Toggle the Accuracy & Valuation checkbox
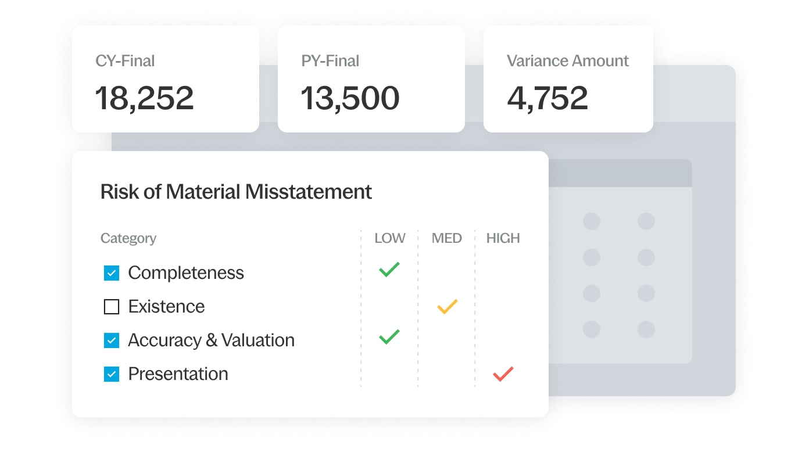This screenshot has width=809, height=452. 111,340
